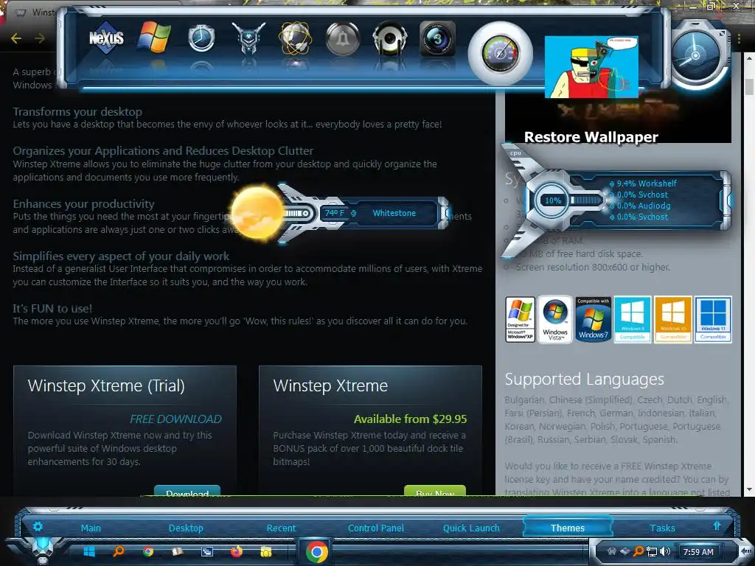This screenshot has width=755, height=566.
Task: Click the 9.4% Workshelf process entry
Action: [643, 184]
